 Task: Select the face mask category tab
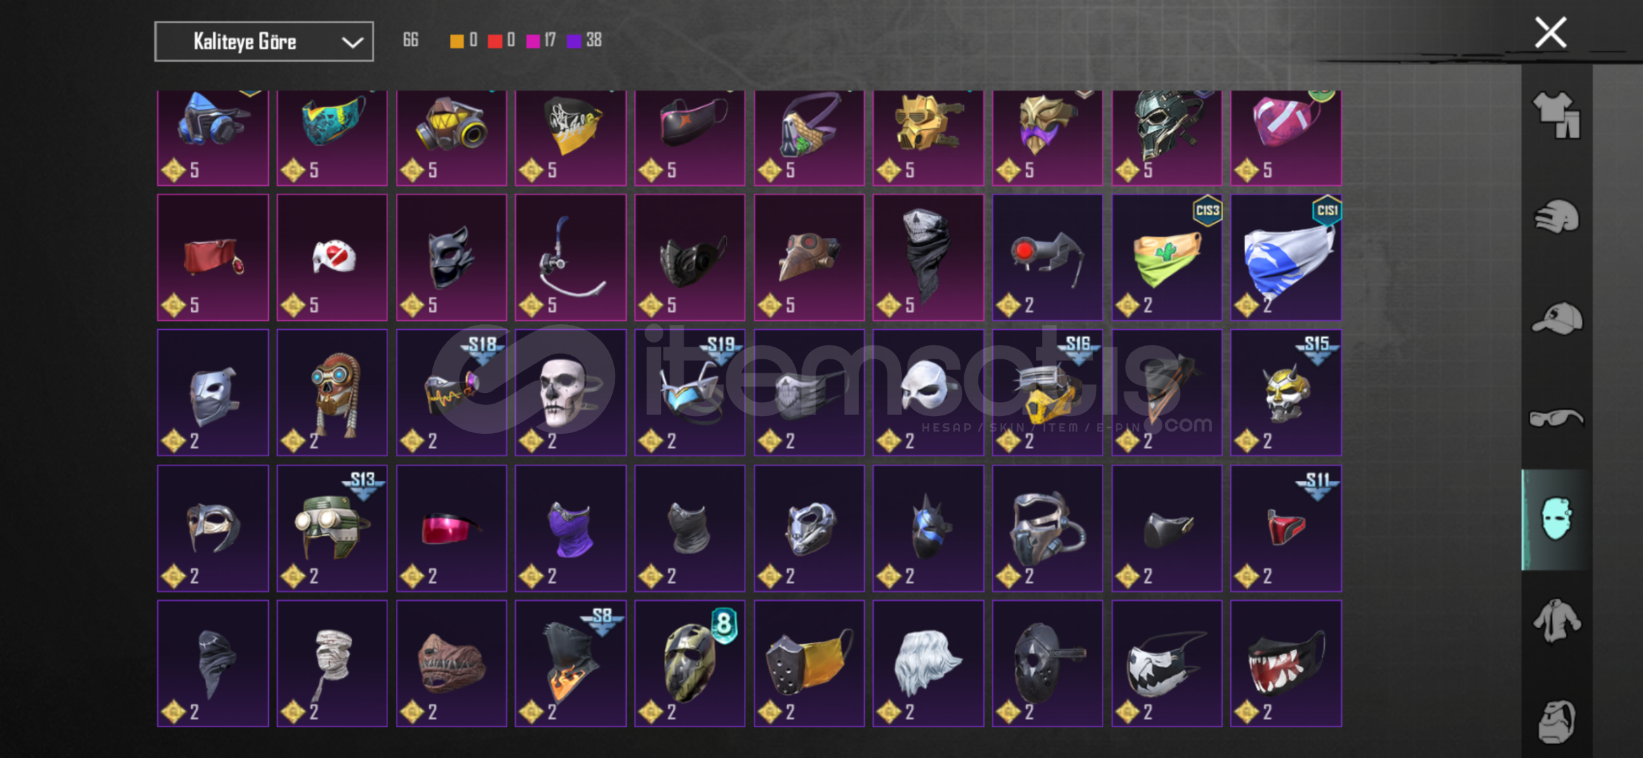(1556, 519)
